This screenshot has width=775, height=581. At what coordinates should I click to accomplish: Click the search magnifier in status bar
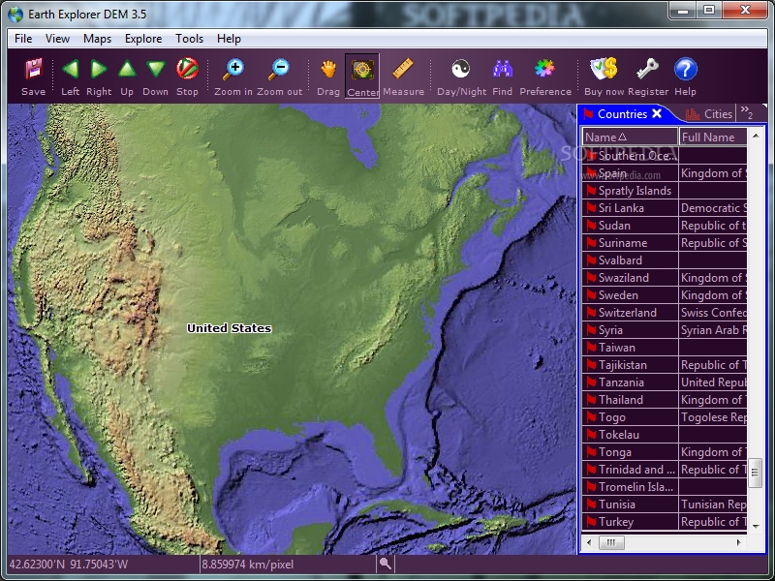pos(385,564)
